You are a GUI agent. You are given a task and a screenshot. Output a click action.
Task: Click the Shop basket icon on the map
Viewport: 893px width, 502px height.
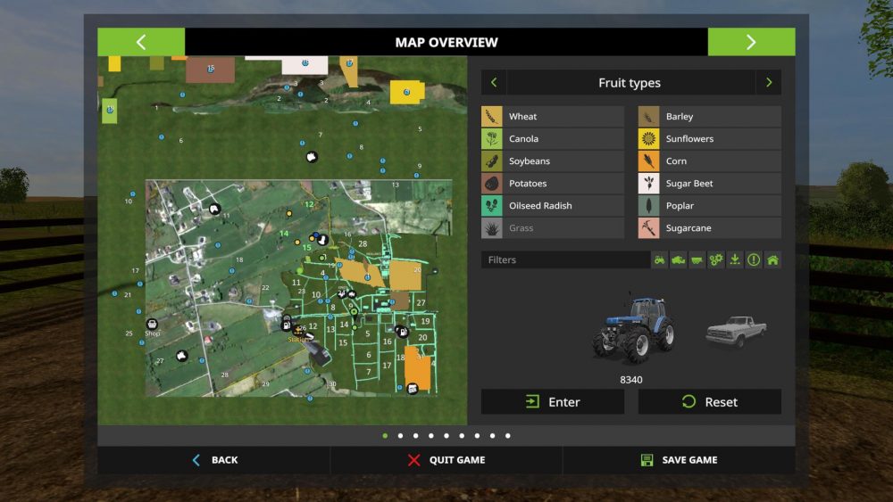point(152,324)
